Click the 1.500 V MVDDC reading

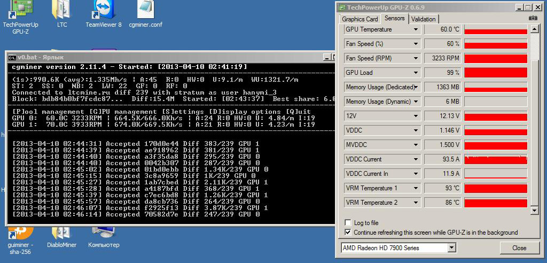pos(442,145)
